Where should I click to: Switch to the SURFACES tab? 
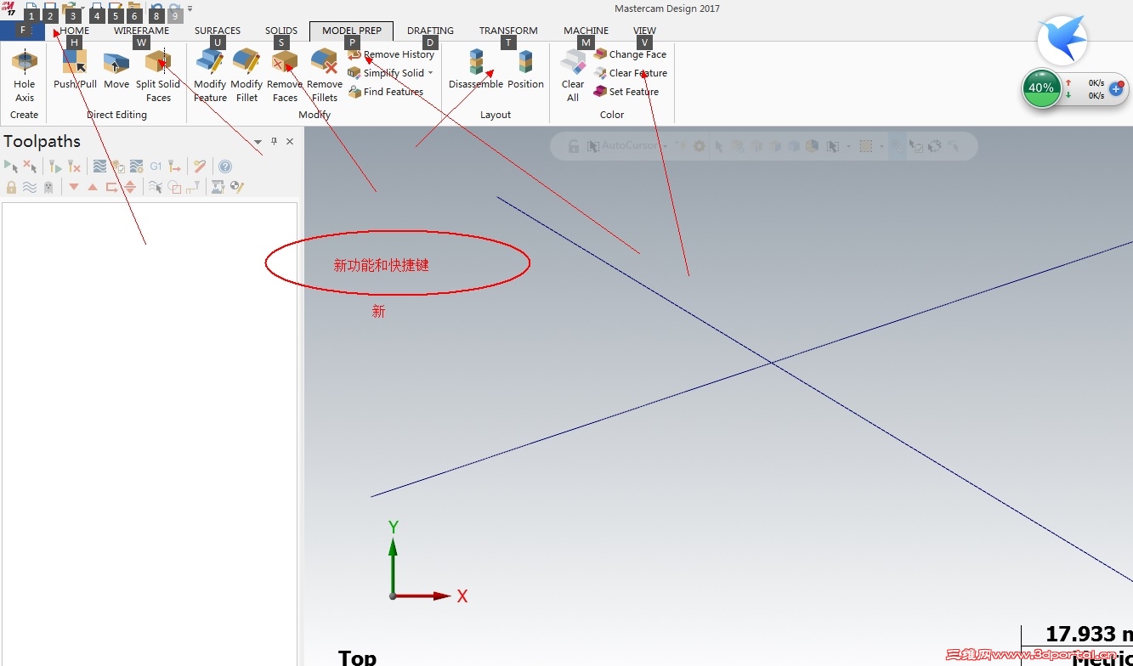[x=218, y=31]
